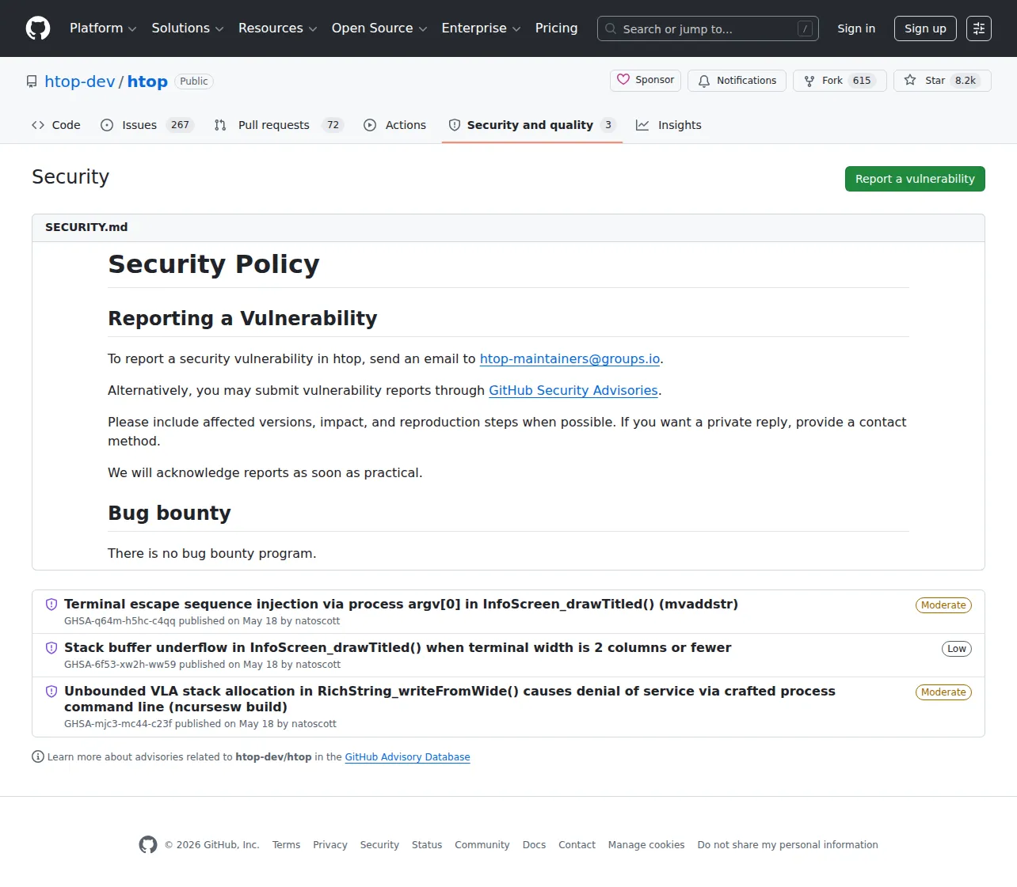Open the GitHub Security Advisories link
Screen dimensions: 1017x887
click(x=573, y=390)
